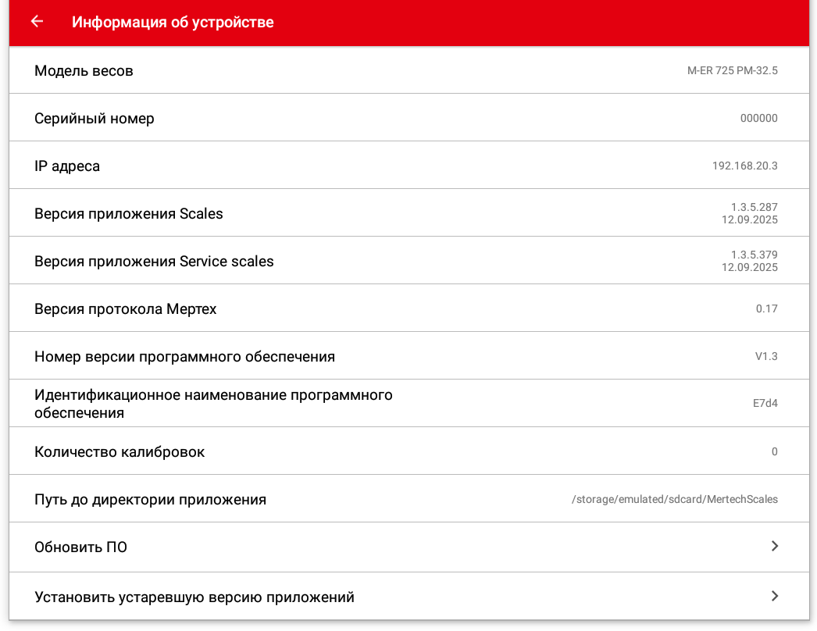Tap the Путь до директории приложения label
817x631 pixels.
pyautogui.click(x=150, y=500)
